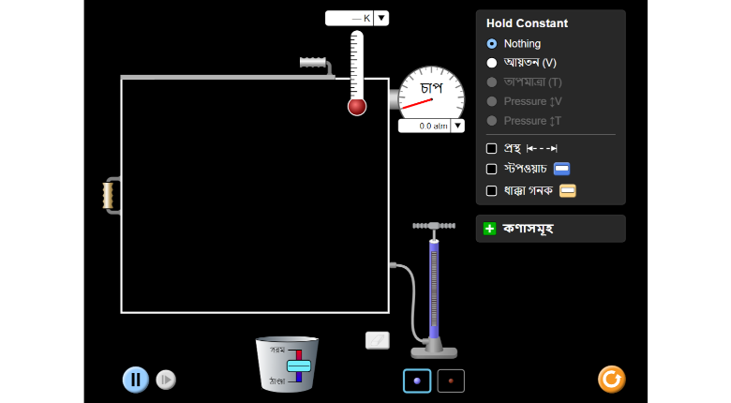The height and width of the screenshot is (403, 731).
Task: Enable the ধাক্কা গনক collision counter checkbox
Action: click(491, 190)
